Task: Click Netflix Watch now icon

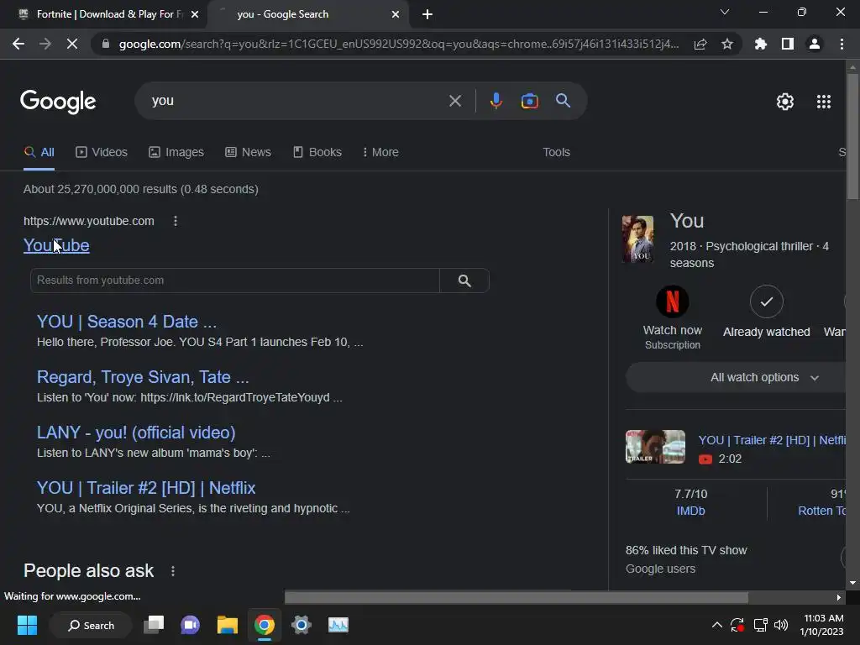Action: tap(673, 302)
